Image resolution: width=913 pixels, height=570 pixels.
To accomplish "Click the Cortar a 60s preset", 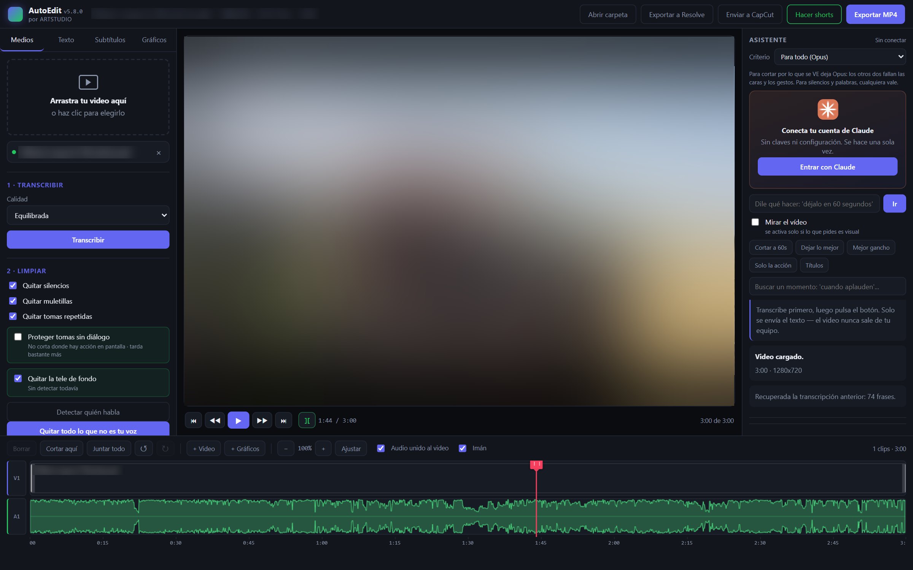I will [x=771, y=247].
